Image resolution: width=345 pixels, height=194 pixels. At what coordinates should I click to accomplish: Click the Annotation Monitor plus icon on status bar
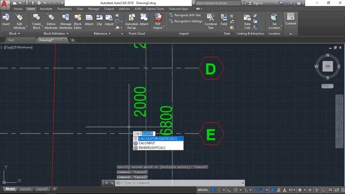point(310,190)
